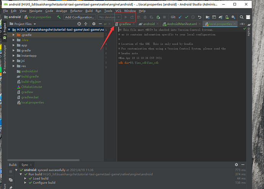Click local.properties breadcrumb in navigation bar
Screen dimensions: 264x189
[38, 17]
